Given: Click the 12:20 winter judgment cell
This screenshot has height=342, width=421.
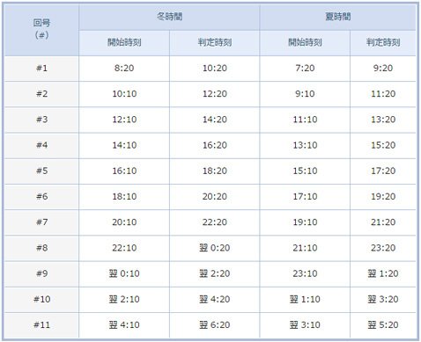Looking at the screenshot, I should click(x=215, y=94).
